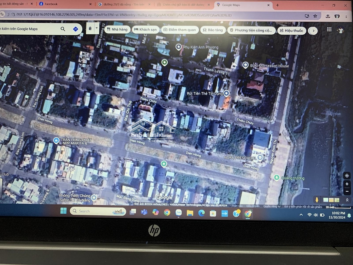The width and height of the screenshot is (353, 265).
Task: Click the Phụ Kiện Anh Phương map pin
Action: (178, 47)
